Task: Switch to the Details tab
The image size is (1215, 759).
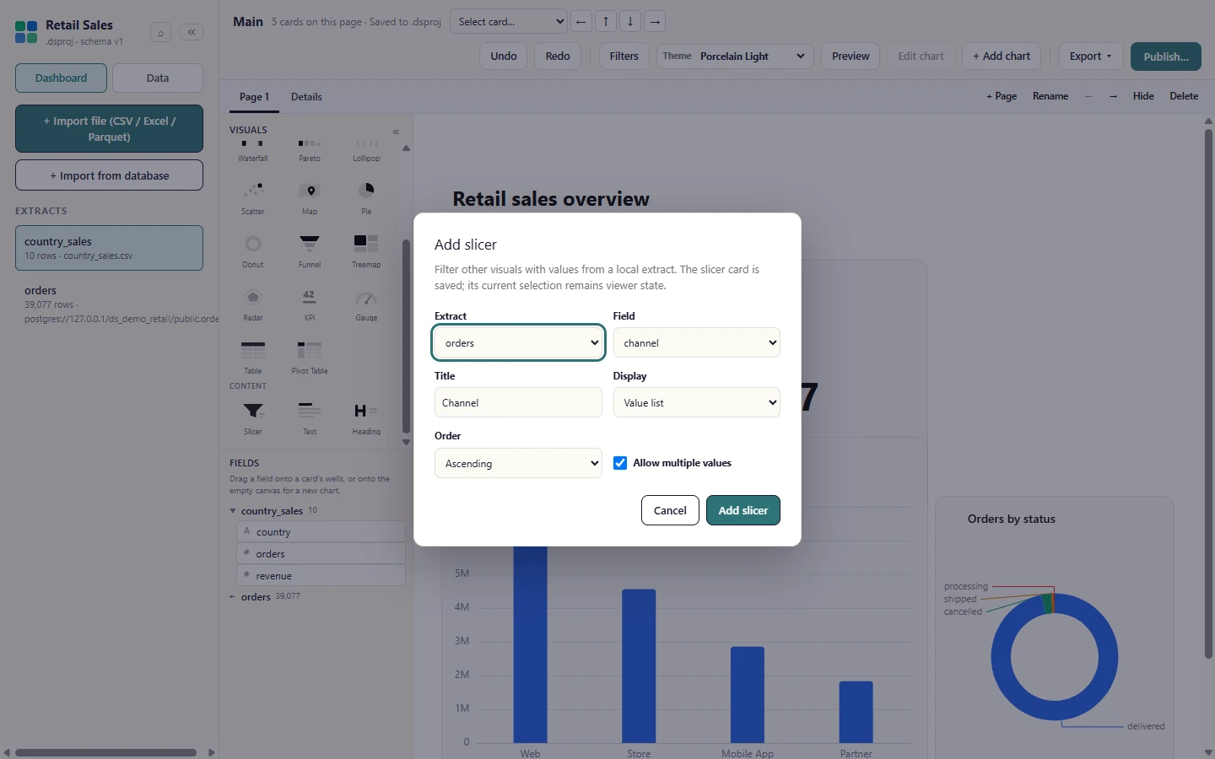Action: point(306,97)
